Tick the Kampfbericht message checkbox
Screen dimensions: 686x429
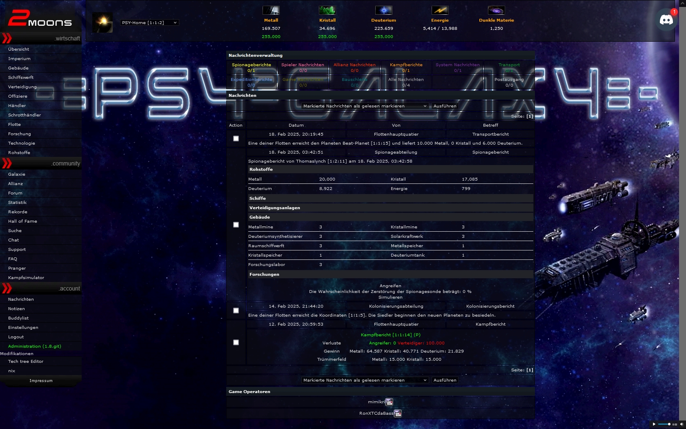pyautogui.click(x=236, y=342)
